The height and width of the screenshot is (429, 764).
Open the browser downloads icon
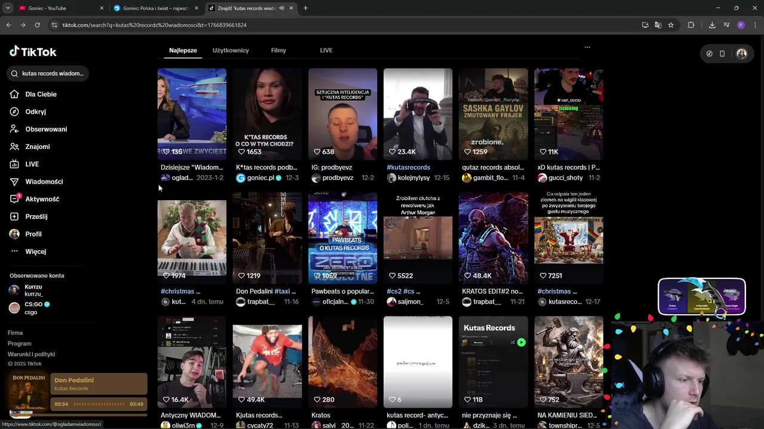click(x=712, y=25)
